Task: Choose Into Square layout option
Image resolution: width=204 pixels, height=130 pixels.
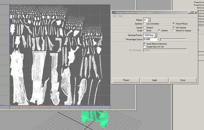Action: 174,28
